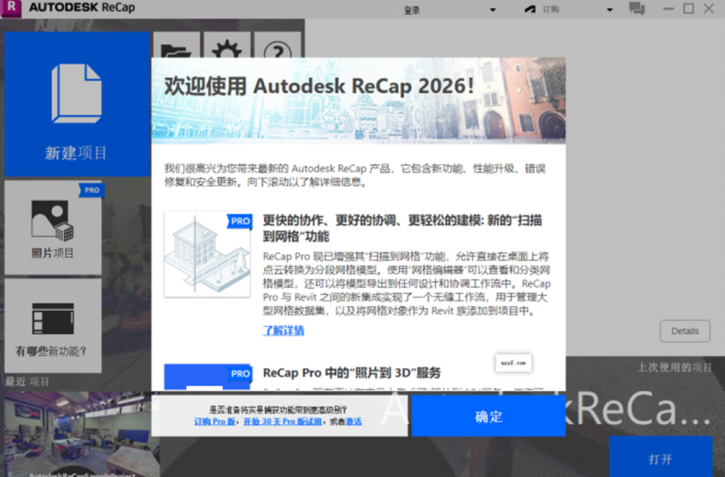The image size is (725, 477).
Task: Open the Photo Project tile
Action: click(53, 228)
